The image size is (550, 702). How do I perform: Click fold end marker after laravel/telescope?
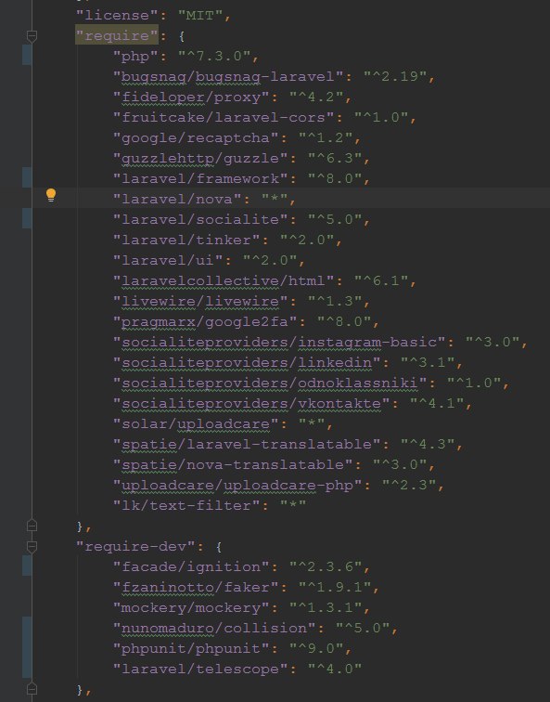tap(32, 689)
